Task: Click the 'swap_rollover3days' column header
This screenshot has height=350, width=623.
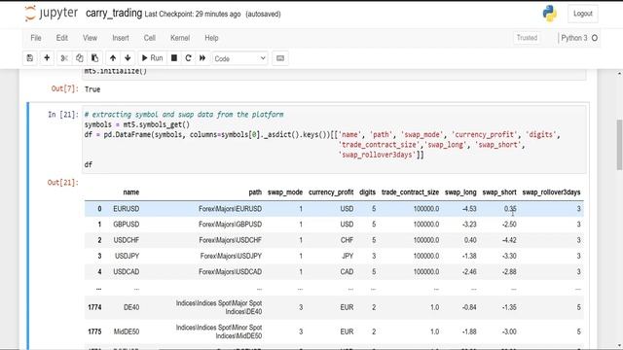Action: click(551, 192)
